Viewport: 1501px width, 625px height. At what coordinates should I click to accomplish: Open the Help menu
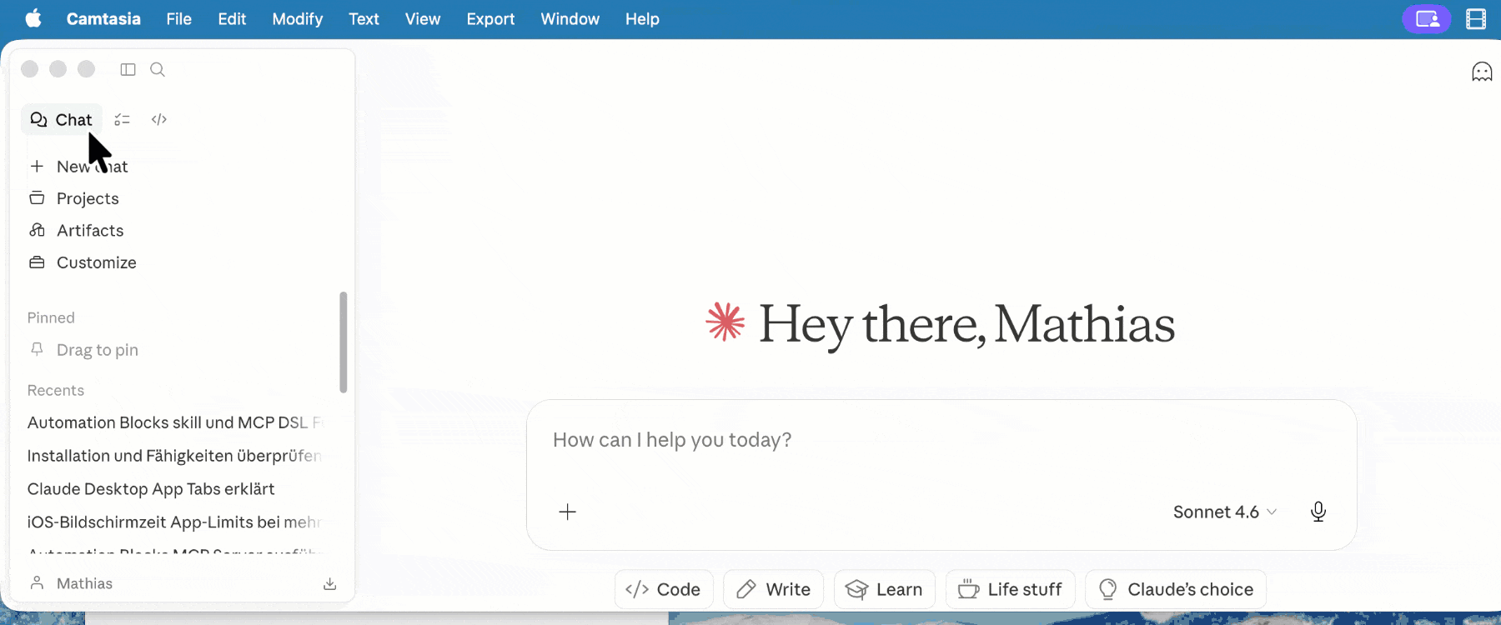click(642, 18)
